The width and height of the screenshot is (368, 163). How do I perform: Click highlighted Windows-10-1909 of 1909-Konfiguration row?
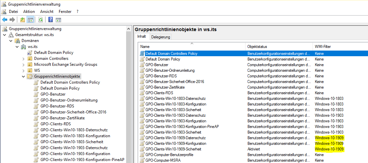coord(329,143)
